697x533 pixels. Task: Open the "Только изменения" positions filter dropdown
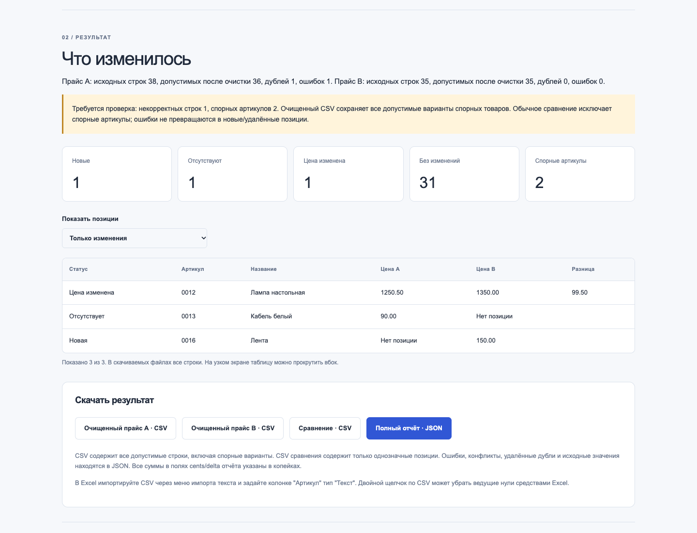(x=135, y=238)
